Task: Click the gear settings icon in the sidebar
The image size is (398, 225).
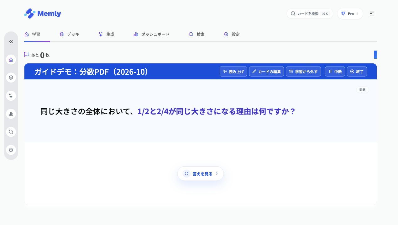Action: click(11, 150)
